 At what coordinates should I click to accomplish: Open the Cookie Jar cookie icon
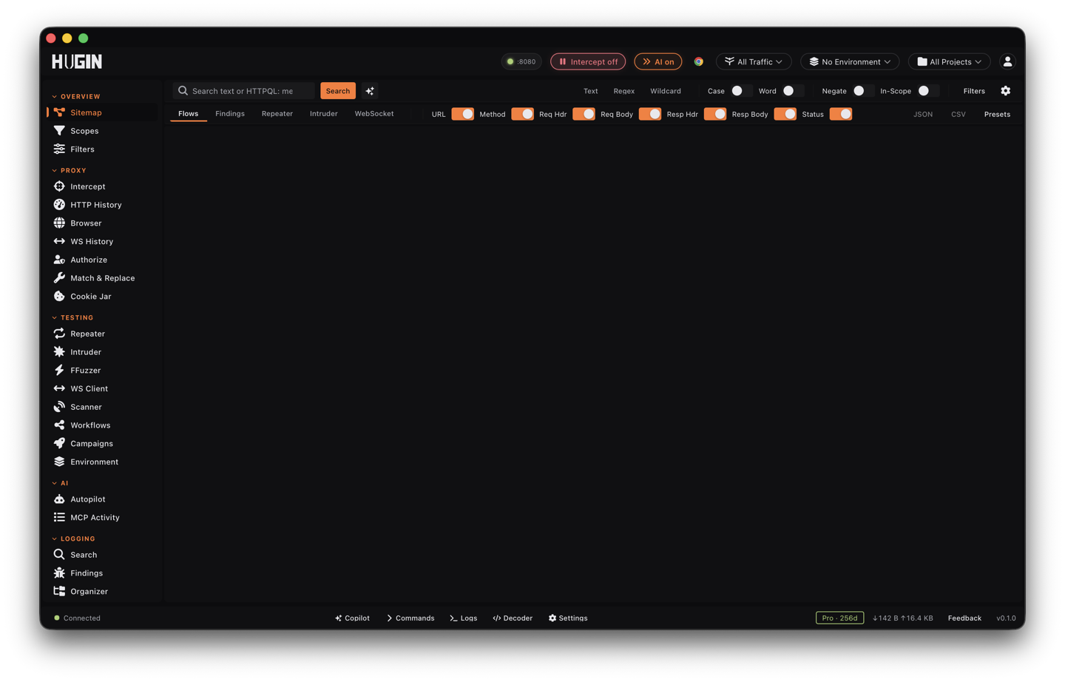point(59,297)
